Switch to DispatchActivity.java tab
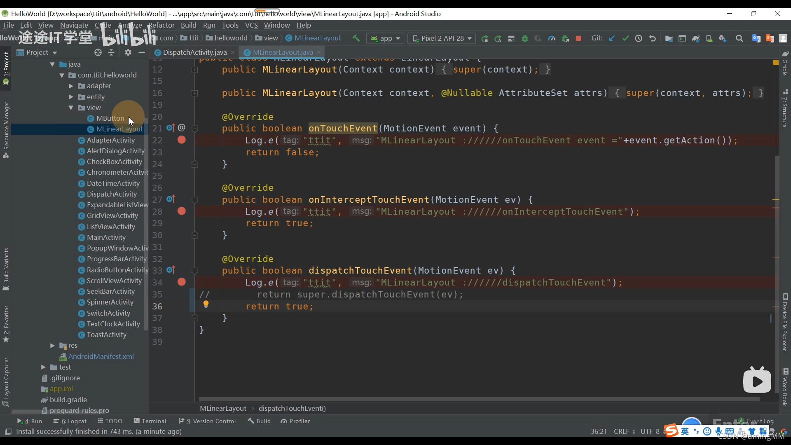Image resolution: width=791 pixels, height=445 pixels. 194,52
